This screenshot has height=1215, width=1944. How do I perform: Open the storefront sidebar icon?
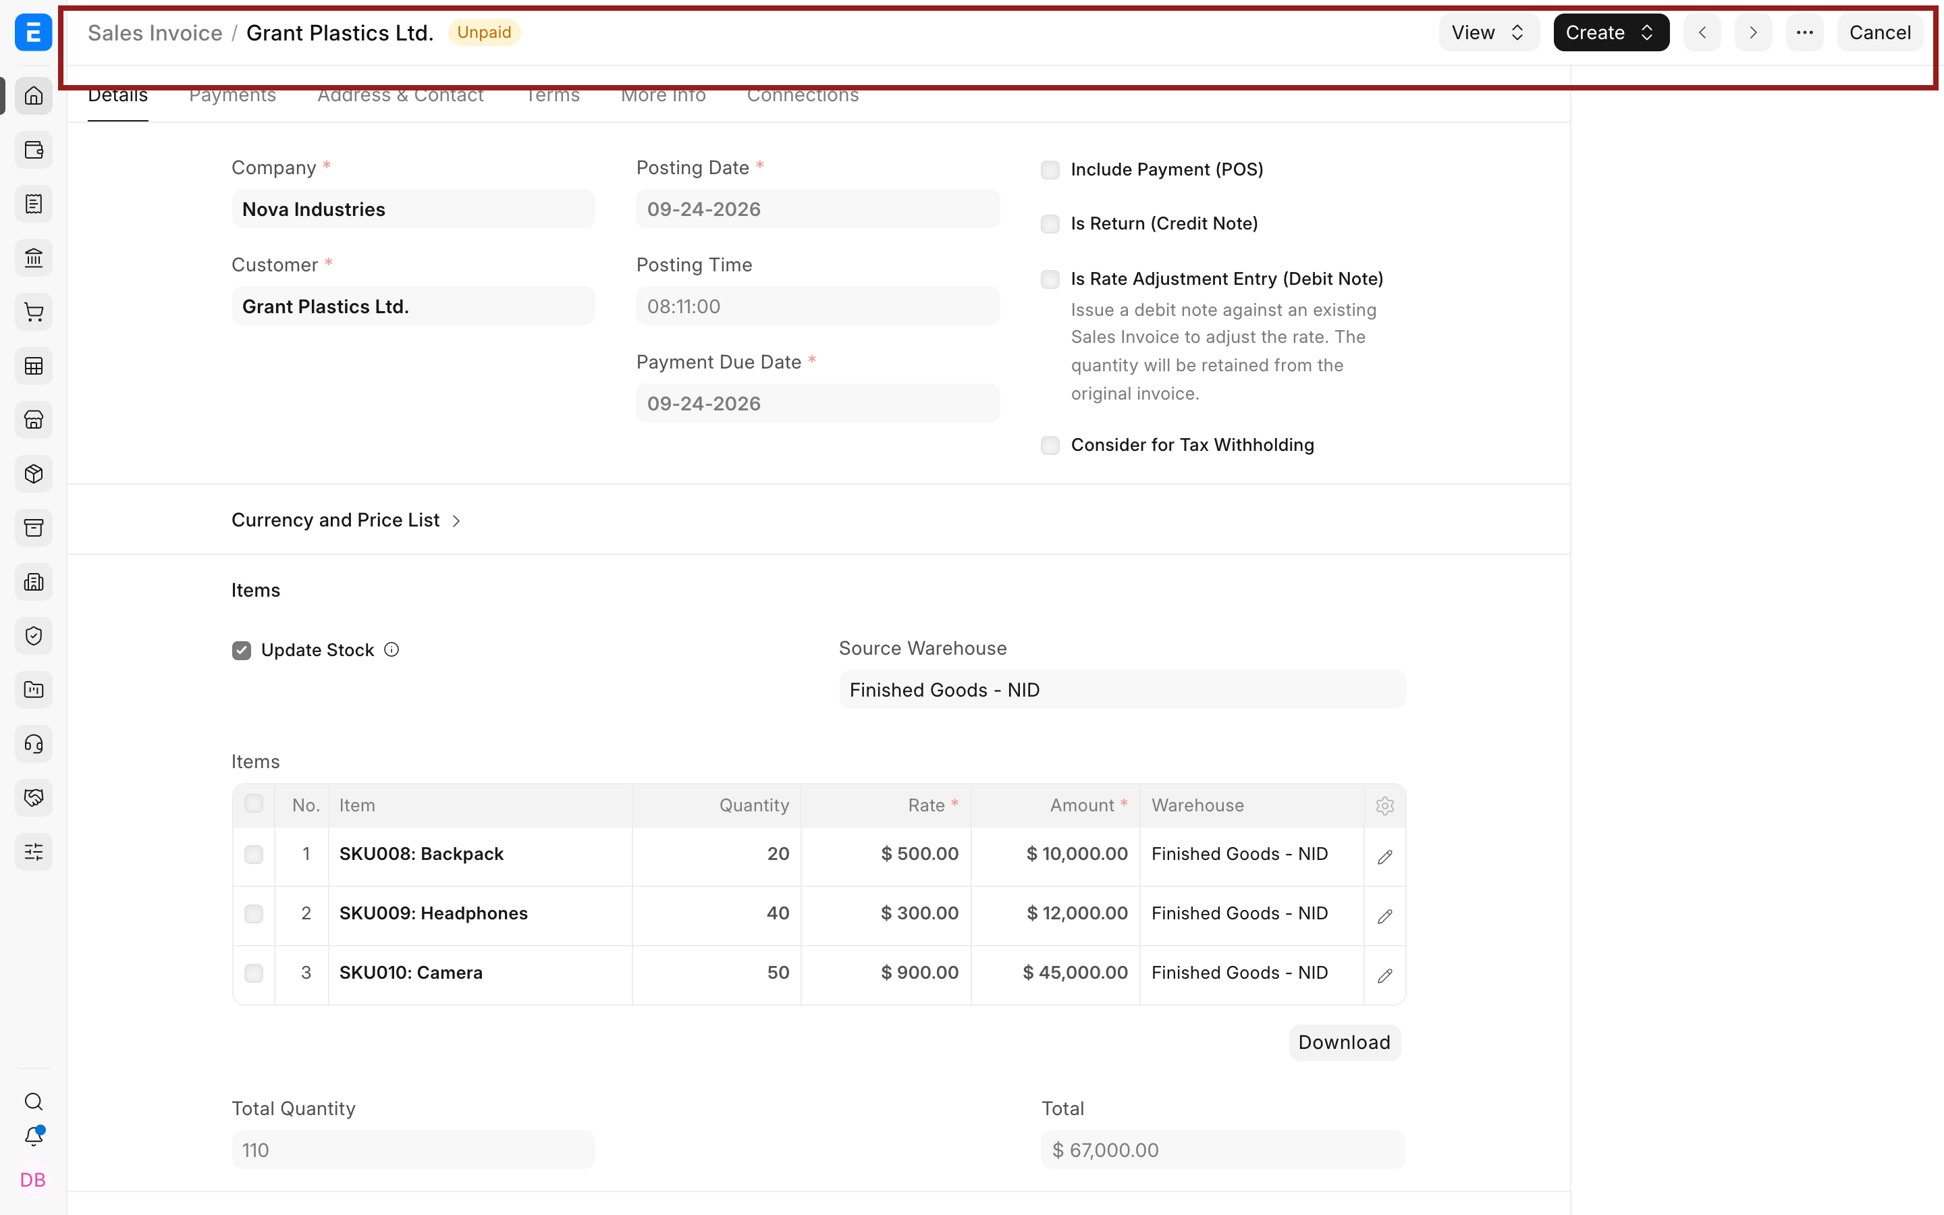(33, 419)
